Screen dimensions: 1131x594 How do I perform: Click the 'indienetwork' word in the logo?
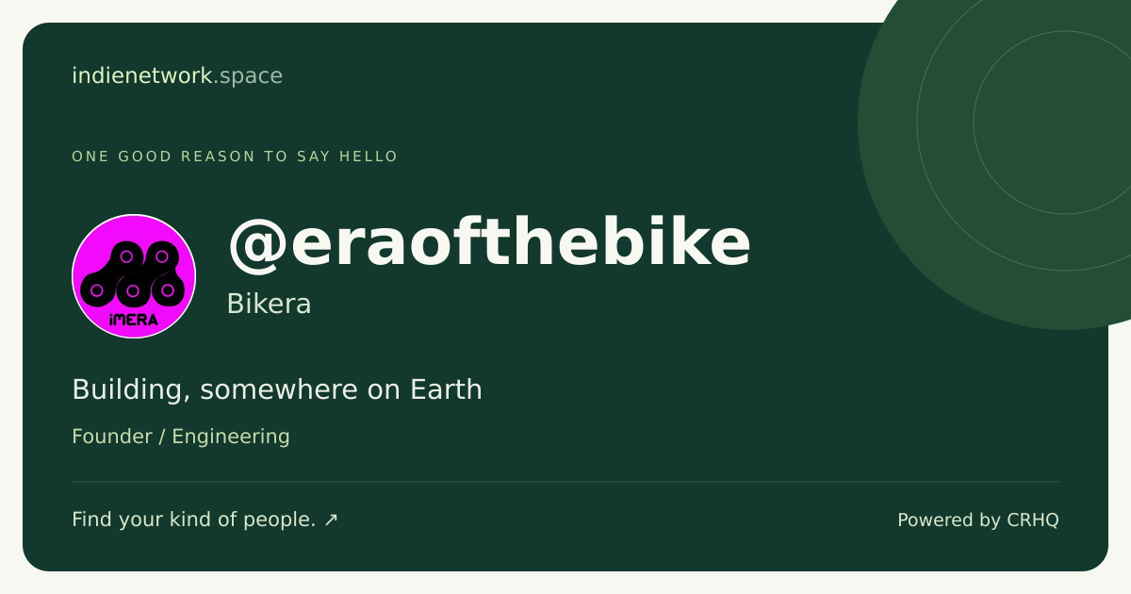tap(142, 75)
